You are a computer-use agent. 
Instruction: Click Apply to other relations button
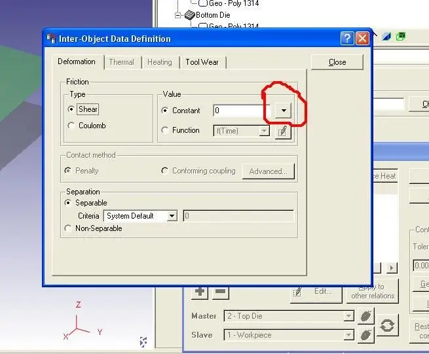(x=373, y=291)
